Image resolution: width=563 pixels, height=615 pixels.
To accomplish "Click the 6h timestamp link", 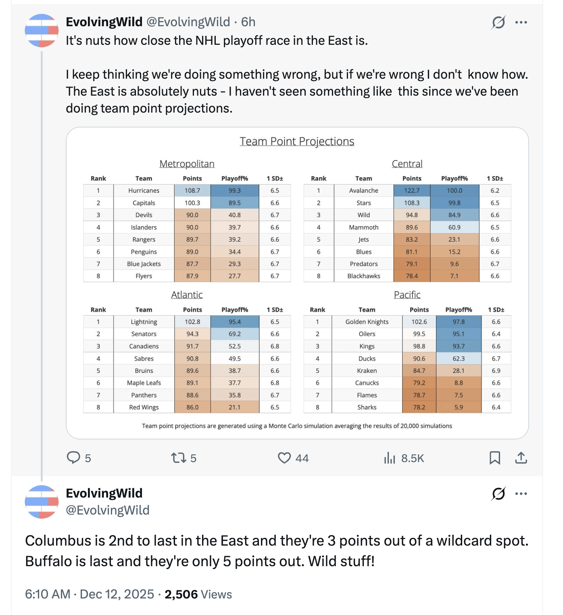I will (x=248, y=22).
